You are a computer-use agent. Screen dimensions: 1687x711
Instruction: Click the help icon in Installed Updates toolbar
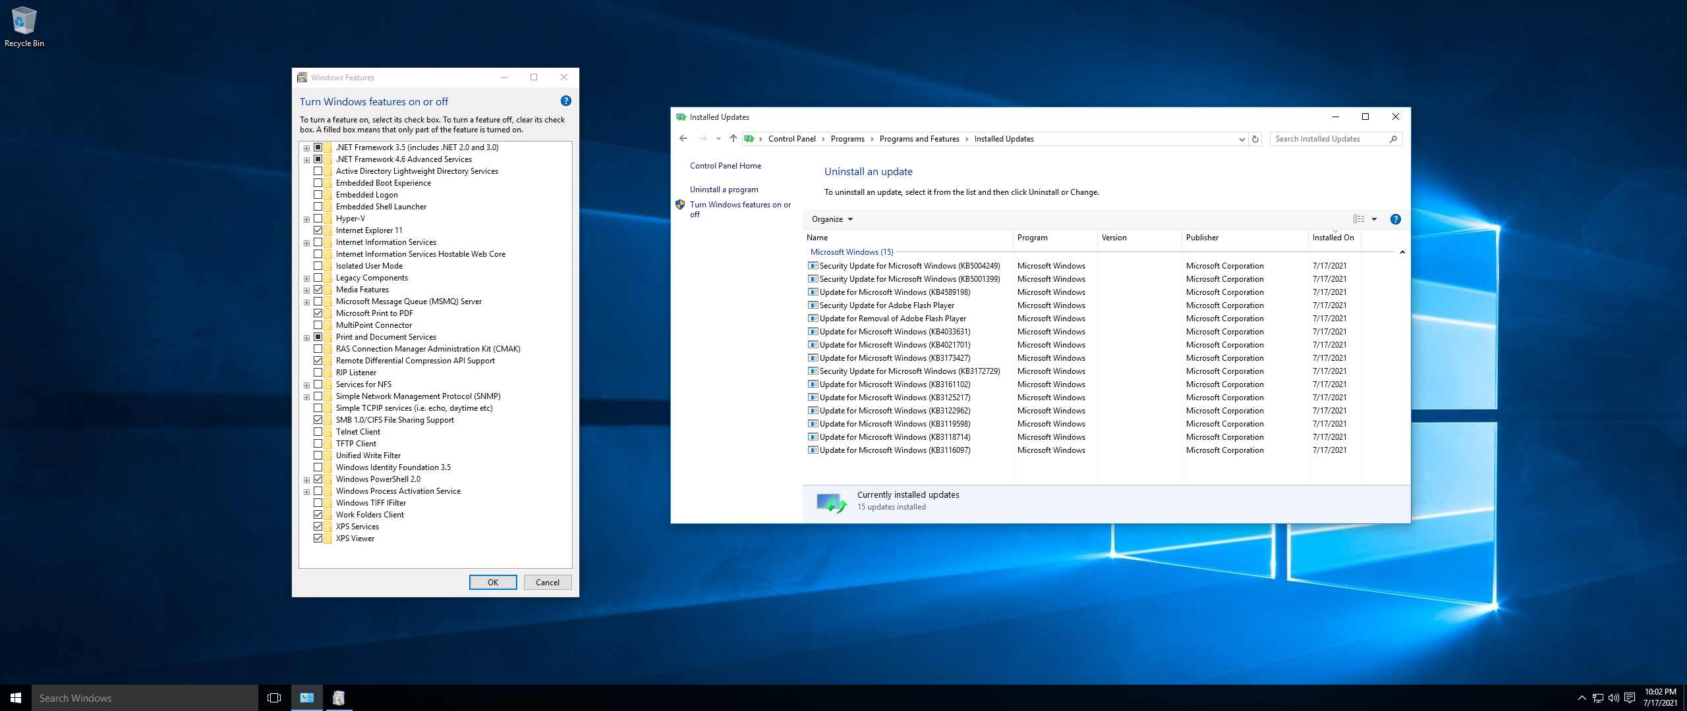pos(1395,219)
